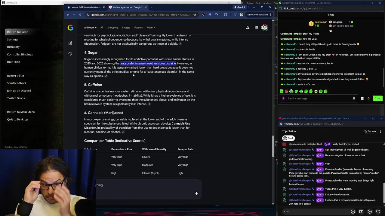The height and width of the screenshot is (216, 385).
Task: Click the red angry emote in Kick chat
Action: pos(286,91)
